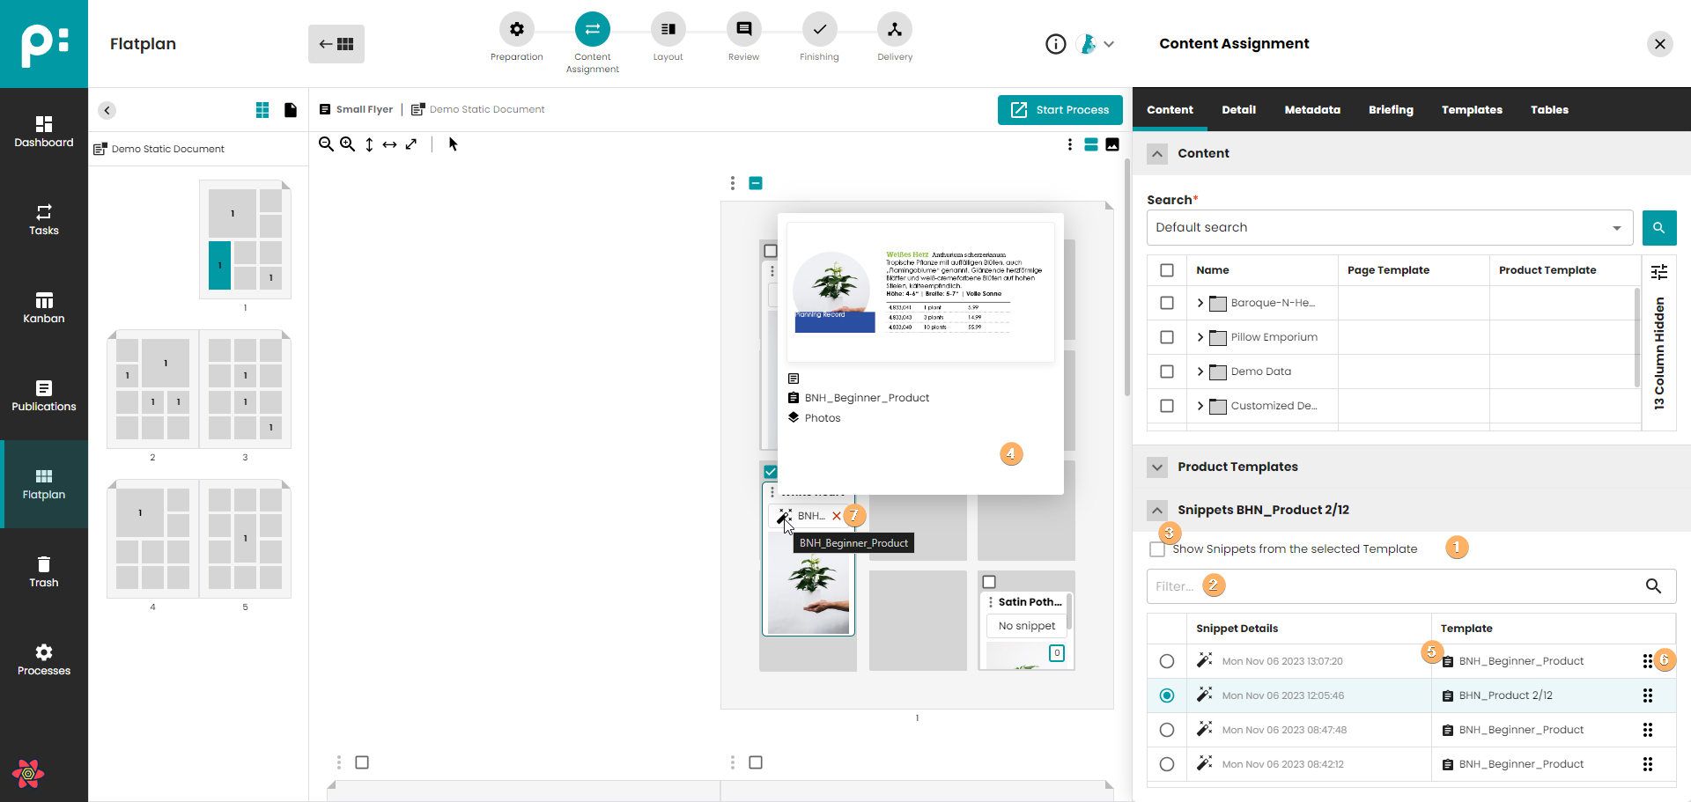Click the snippet Filter input field
The height and width of the screenshot is (802, 1691).
click(x=1392, y=586)
